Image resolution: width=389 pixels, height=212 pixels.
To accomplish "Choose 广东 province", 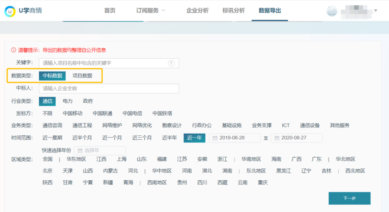I will 317,159.
